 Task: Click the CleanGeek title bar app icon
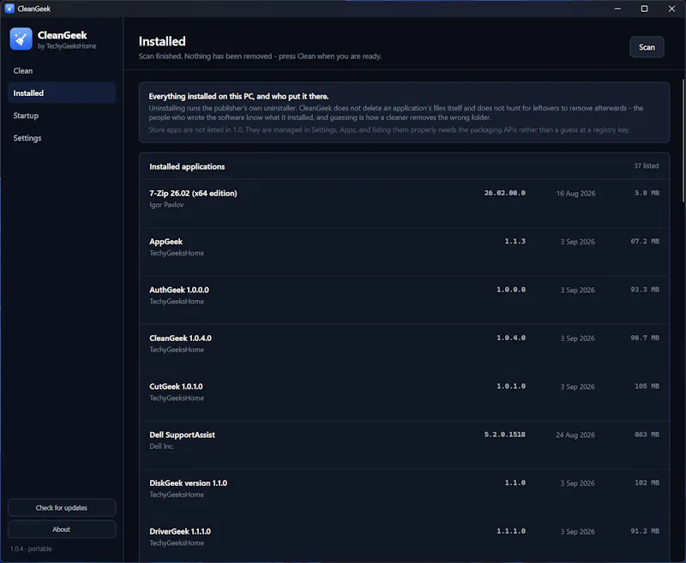tap(9, 9)
